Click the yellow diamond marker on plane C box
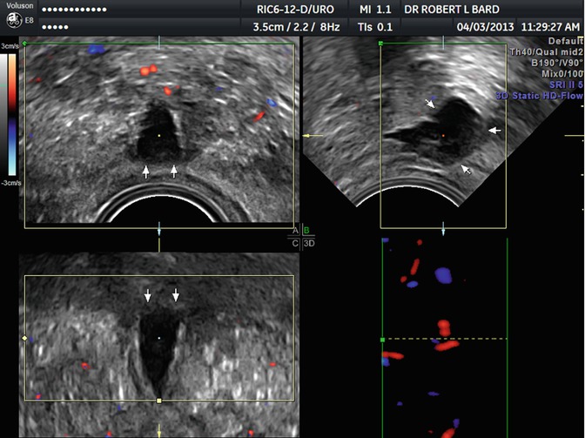This screenshot has width=585, height=438. tap(24, 337)
